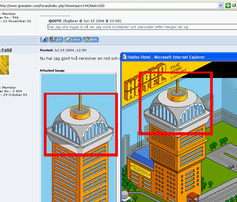Click the green Go arrow button
The width and height of the screenshot is (237, 202).
[228, 5]
